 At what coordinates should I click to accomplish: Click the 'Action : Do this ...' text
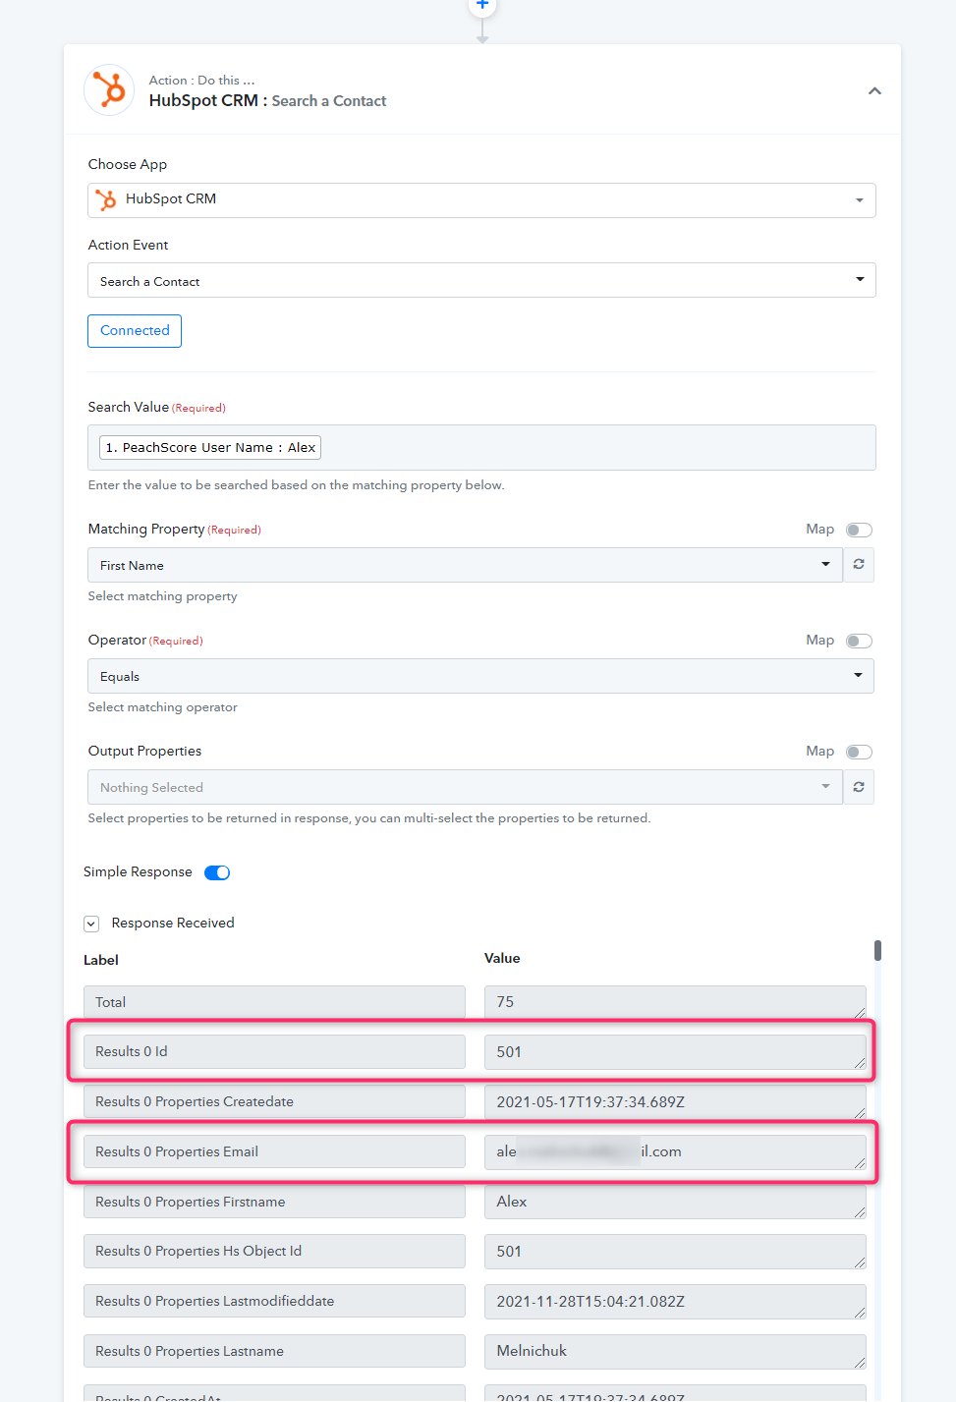[x=201, y=81]
